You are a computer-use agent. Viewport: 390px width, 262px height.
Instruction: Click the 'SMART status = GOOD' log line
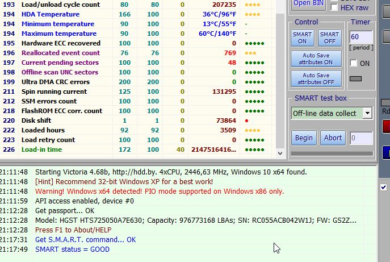pos(72,249)
